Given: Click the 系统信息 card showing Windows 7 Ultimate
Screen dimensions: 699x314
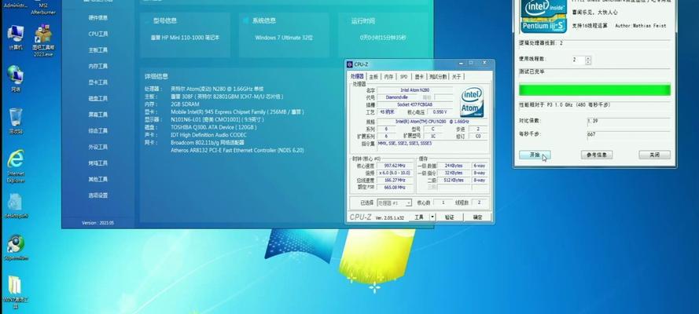Looking at the screenshot, I should click(284, 35).
